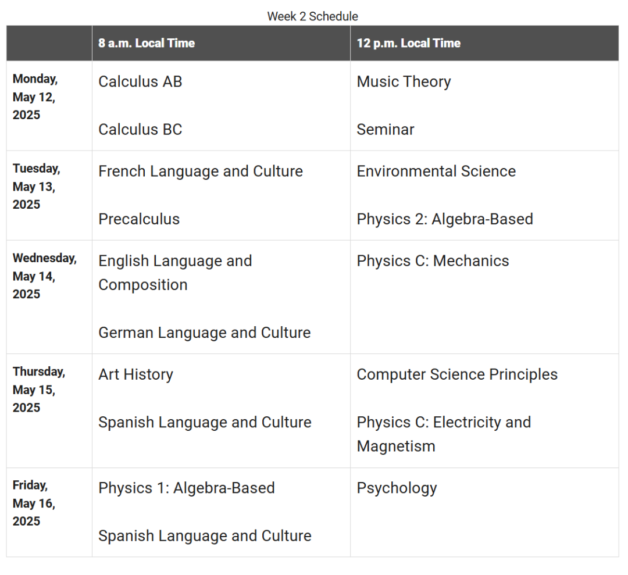The image size is (628, 575).
Task: Click Physics 2: Algebra-Based
Action: click(x=445, y=220)
